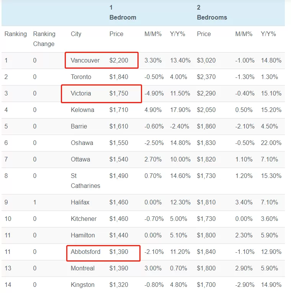Image resolution: width=291 pixels, height=293 pixels.
Task: Click the 2 Bedrooms group header
Action: [212, 13]
